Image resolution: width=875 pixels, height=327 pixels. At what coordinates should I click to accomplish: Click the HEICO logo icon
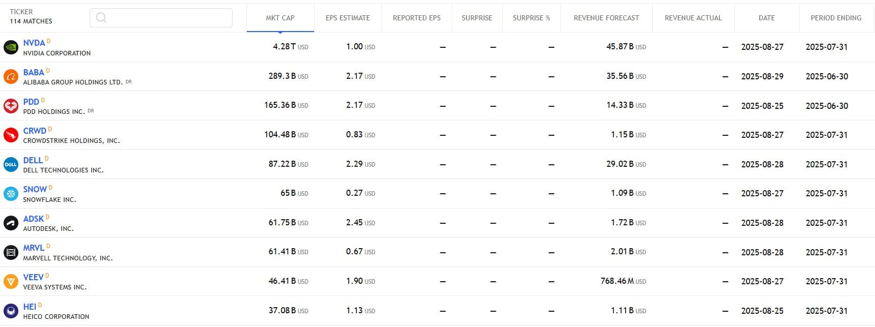[11, 311]
